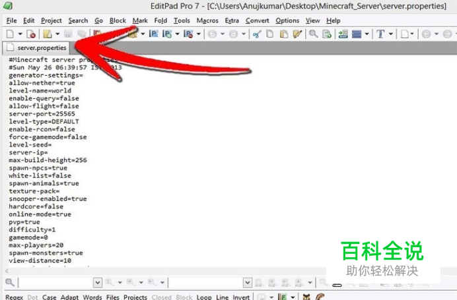Viewport: 457px width, 300px height.
Task: Click the Save All files icon
Action: 82,34
